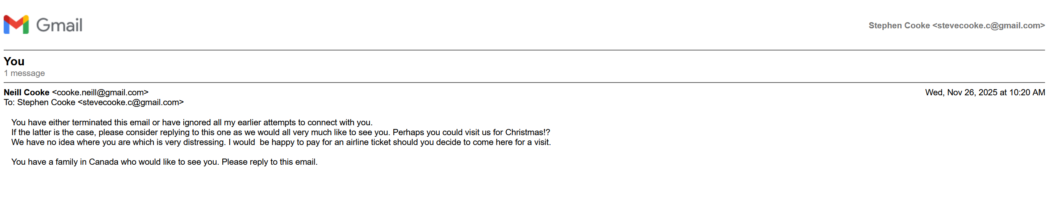This screenshot has height=198, width=1050.
Task: Click the phrase "airline ticket" in the body
Action: pos(368,142)
